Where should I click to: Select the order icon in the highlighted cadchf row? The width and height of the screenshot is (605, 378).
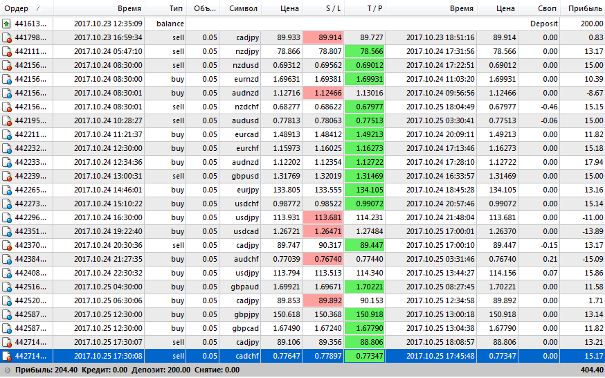coord(6,357)
